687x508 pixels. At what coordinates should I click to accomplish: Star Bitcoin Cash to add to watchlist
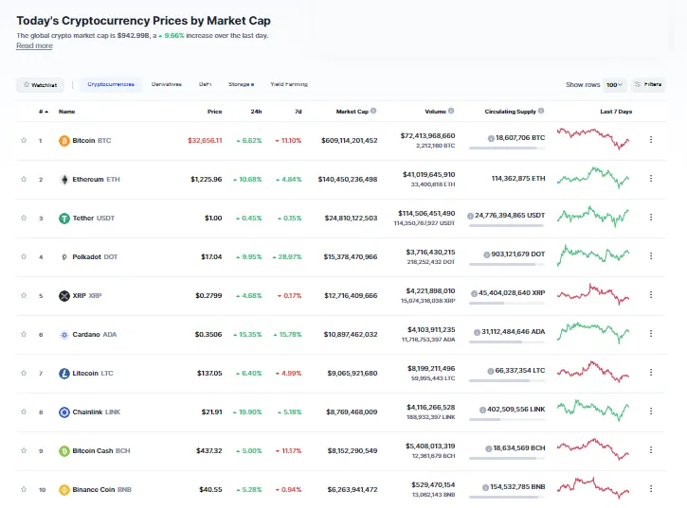(x=24, y=450)
